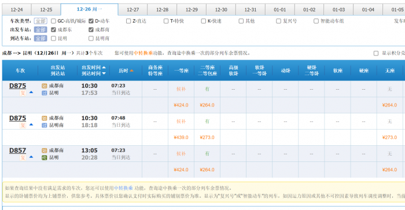405x210 pixels.
Task: Click 有 for 二等座 on D875 arriving 17:53
Action: point(207,89)
